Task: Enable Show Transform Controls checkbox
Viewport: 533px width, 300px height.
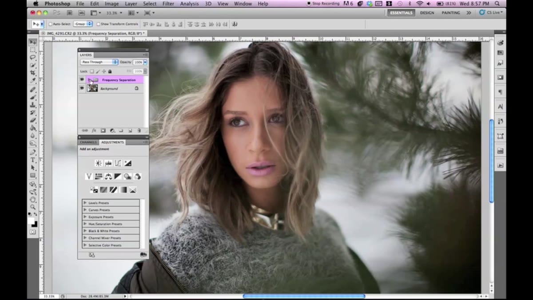Action: [x=99, y=24]
